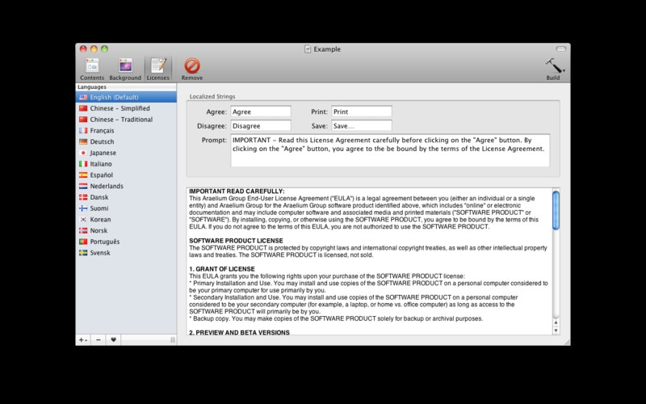Image resolution: width=646 pixels, height=404 pixels.
Task: Click the heart button below language list
Action: 113,340
